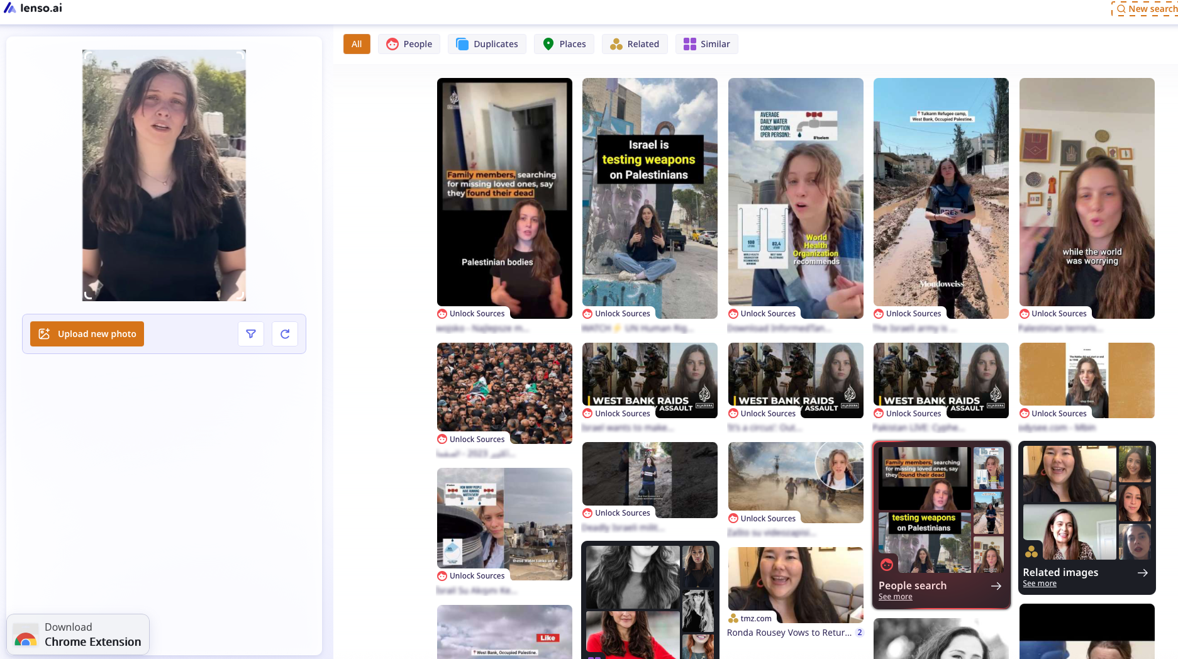1178x659 pixels.
Task: Switch to the Duplicates tab
Action: tap(487, 44)
